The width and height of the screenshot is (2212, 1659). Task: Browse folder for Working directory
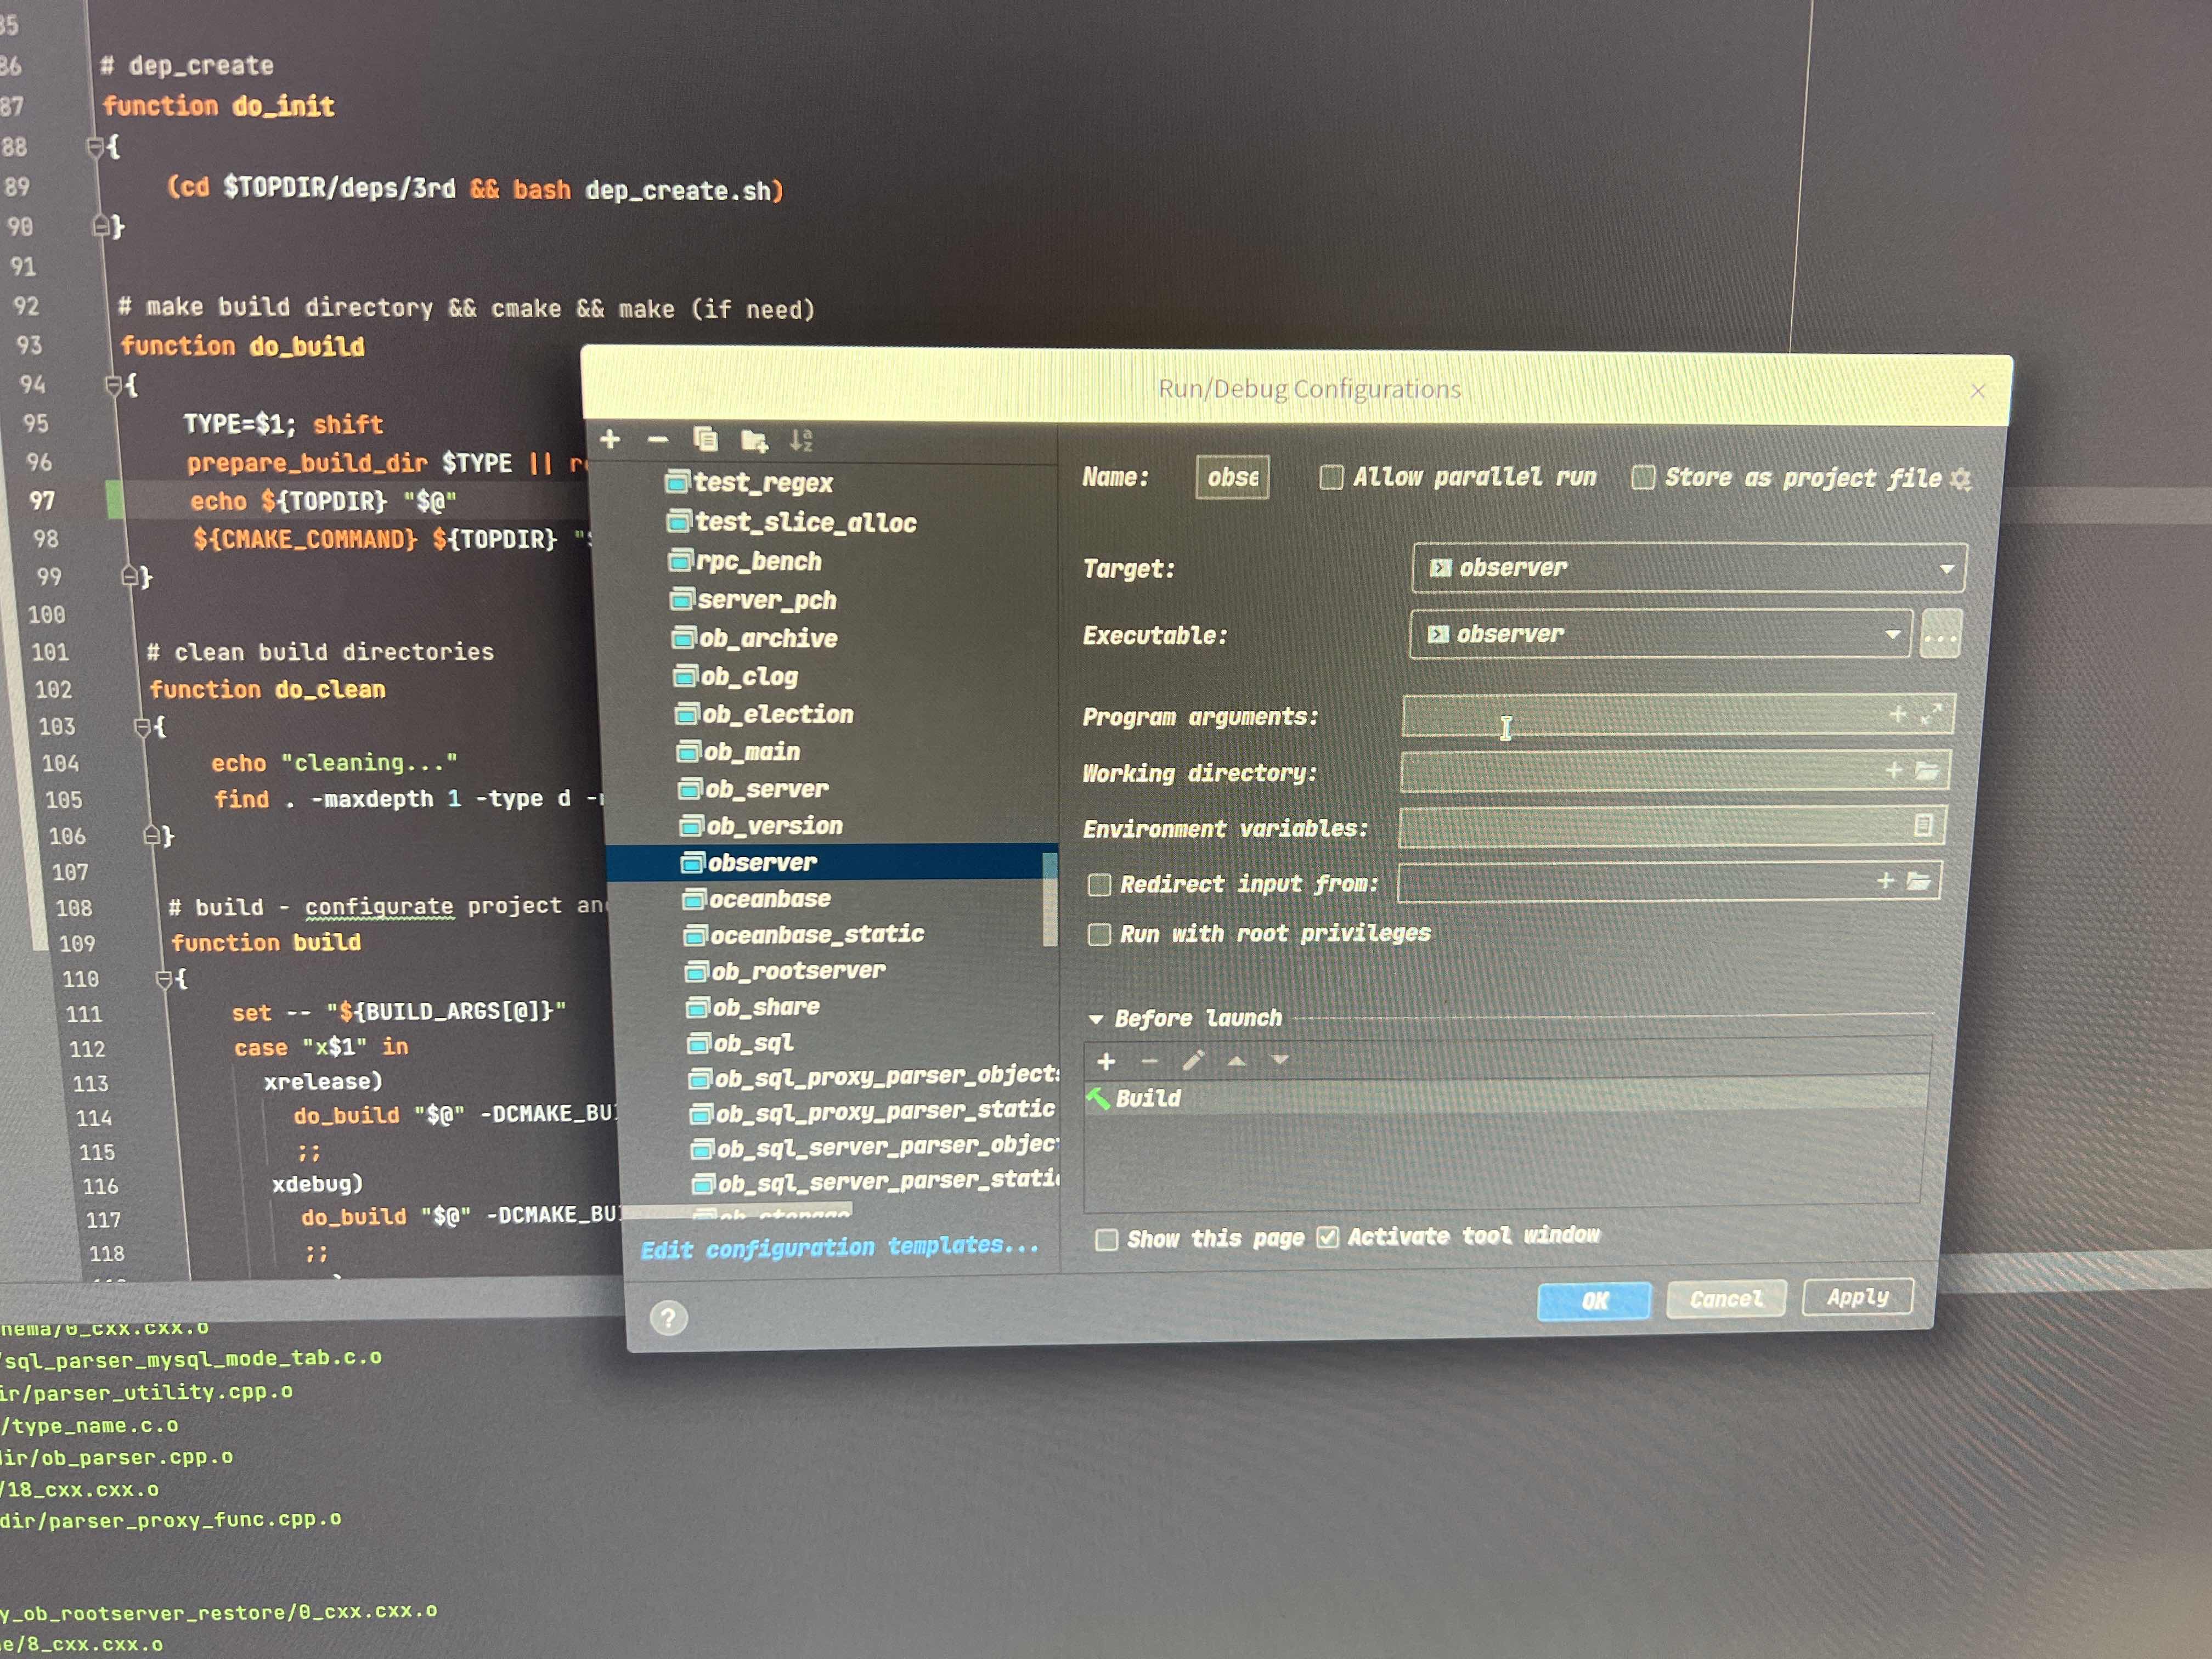[1926, 770]
